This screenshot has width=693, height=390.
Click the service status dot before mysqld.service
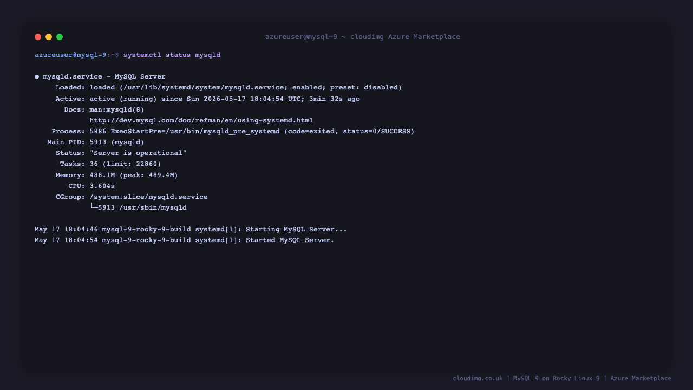coord(37,77)
